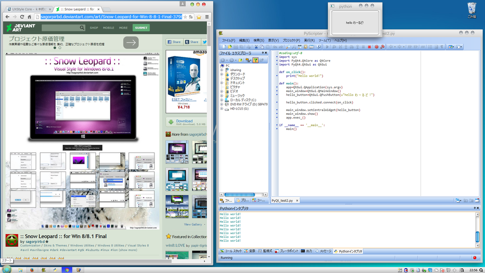Image resolution: width=485 pixels, height=273 pixels.
Task: Click the Download button on DeviantArt page
Action: [187, 122]
